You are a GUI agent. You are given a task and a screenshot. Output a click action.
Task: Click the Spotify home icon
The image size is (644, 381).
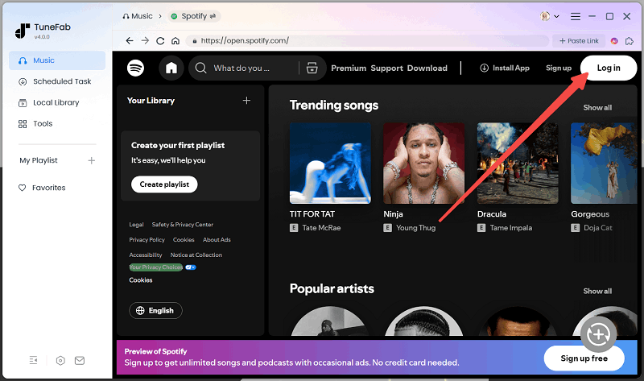coord(171,68)
